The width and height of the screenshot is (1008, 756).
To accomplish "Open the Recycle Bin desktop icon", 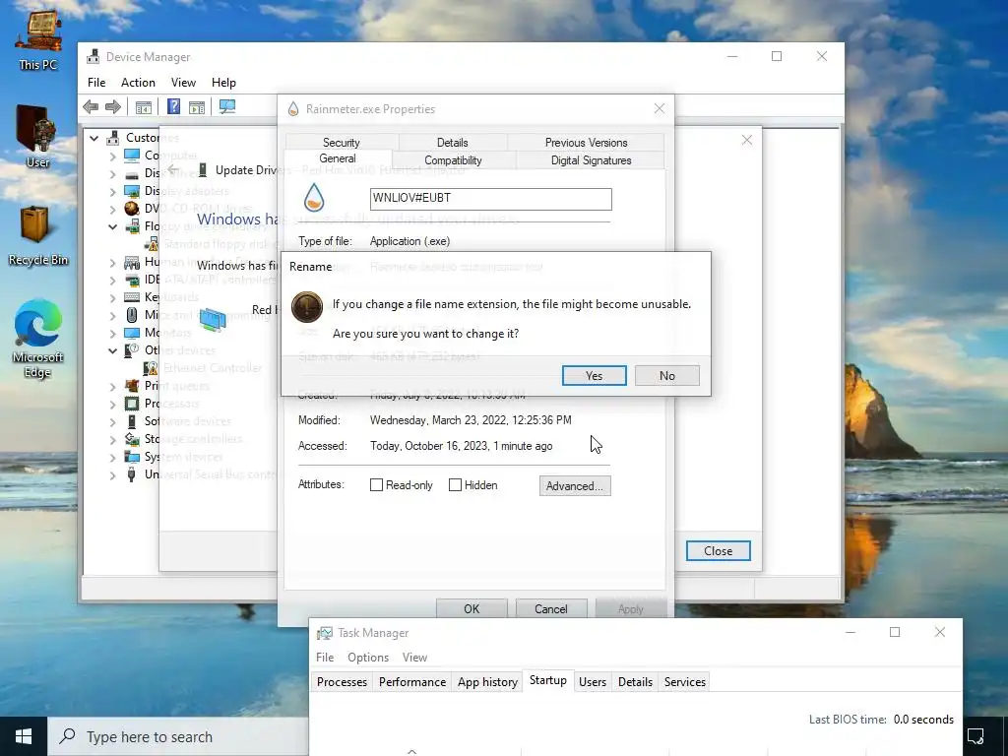I will 37,235.
